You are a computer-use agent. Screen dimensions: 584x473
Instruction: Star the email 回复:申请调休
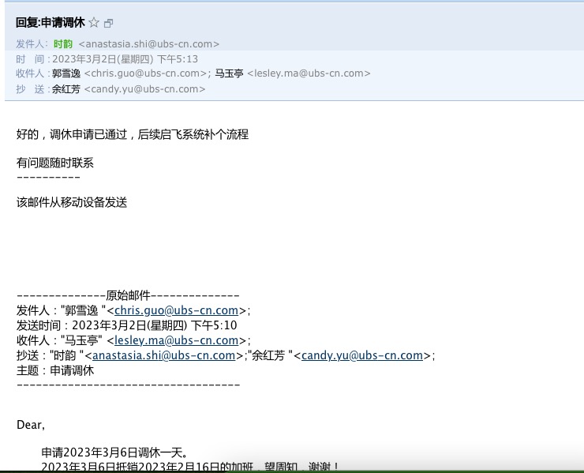pyautogui.click(x=94, y=23)
